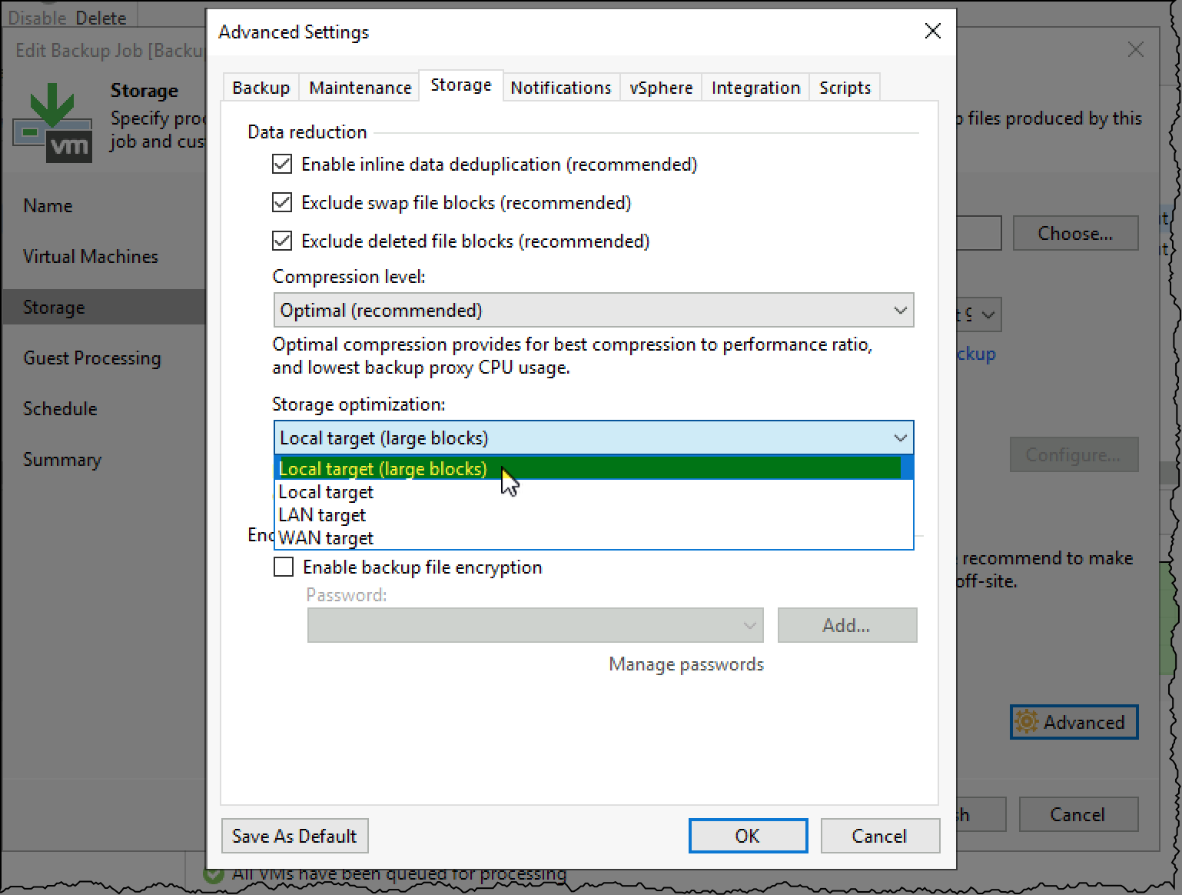The width and height of the screenshot is (1182, 895).
Task: Click Disable in the top toolbar
Action: click(36, 18)
